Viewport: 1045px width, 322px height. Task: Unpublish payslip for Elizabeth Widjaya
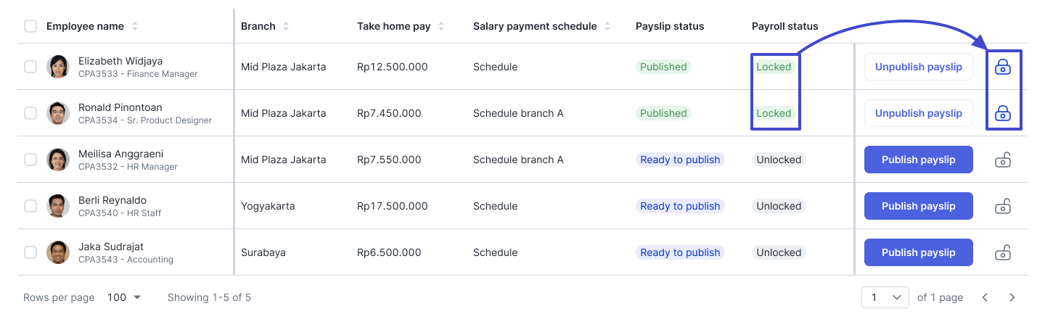pos(918,67)
